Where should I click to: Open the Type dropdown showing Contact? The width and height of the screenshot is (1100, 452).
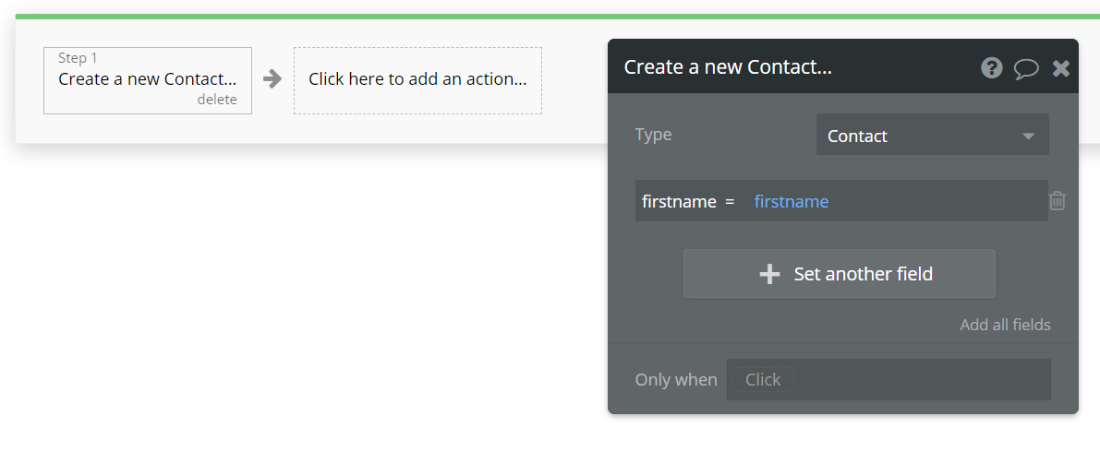[932, 136]
